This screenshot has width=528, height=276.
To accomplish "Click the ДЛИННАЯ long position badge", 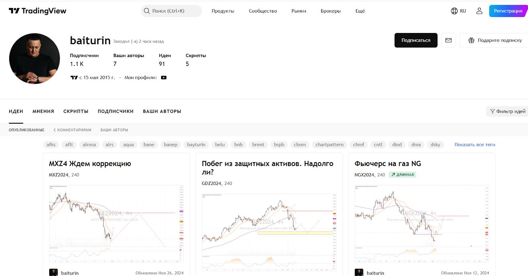I will pos(402,175).
